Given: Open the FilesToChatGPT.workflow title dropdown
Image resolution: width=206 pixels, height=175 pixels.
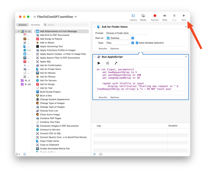Looking at the screenshot, I should tap(76, 17).
